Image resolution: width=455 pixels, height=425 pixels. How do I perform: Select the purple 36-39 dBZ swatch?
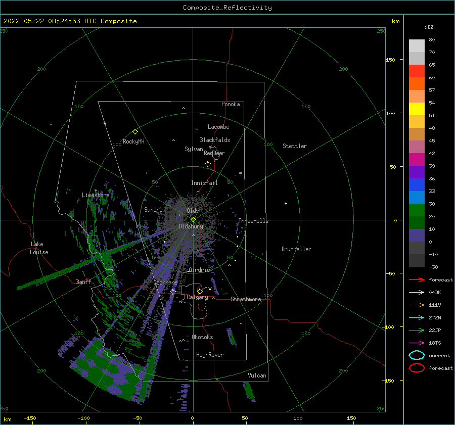tap(417, 172)
